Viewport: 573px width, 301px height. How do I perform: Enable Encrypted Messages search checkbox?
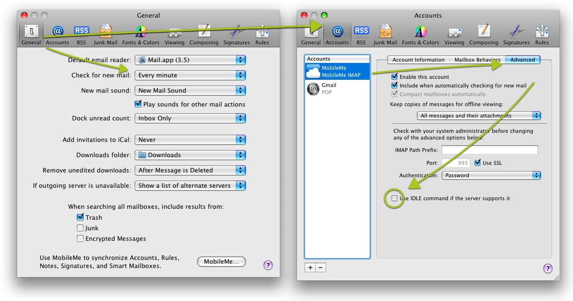tap(80, 238)
